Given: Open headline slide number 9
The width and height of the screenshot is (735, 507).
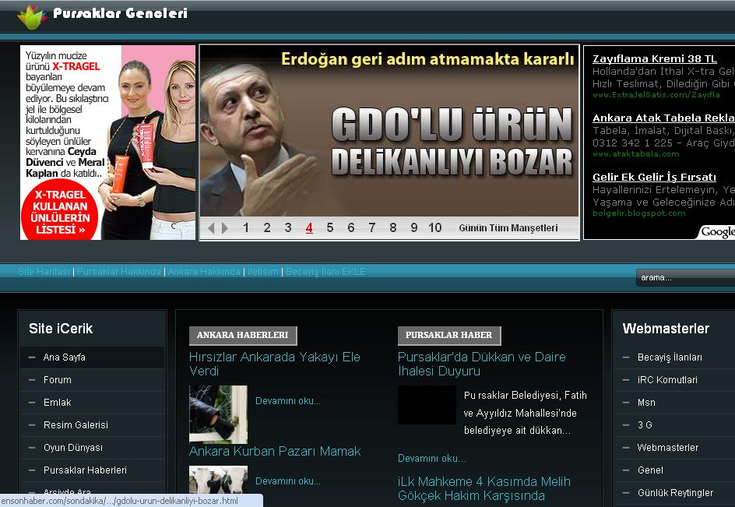Looking at the screenshot, I should (x=414, y=228).
